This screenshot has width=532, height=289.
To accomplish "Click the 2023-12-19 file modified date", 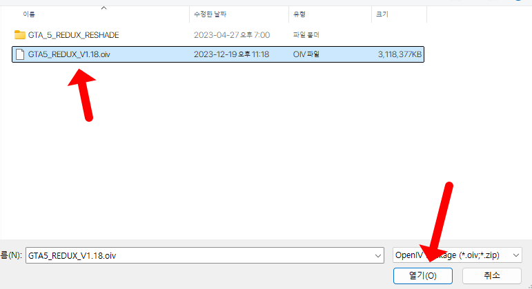I will point(230,54).
